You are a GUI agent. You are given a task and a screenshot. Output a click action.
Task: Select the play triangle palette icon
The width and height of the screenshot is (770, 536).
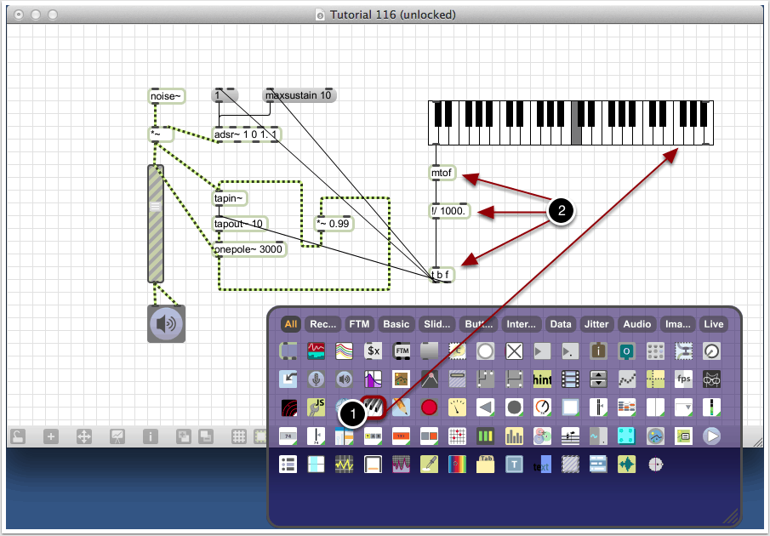click(541, 351)
